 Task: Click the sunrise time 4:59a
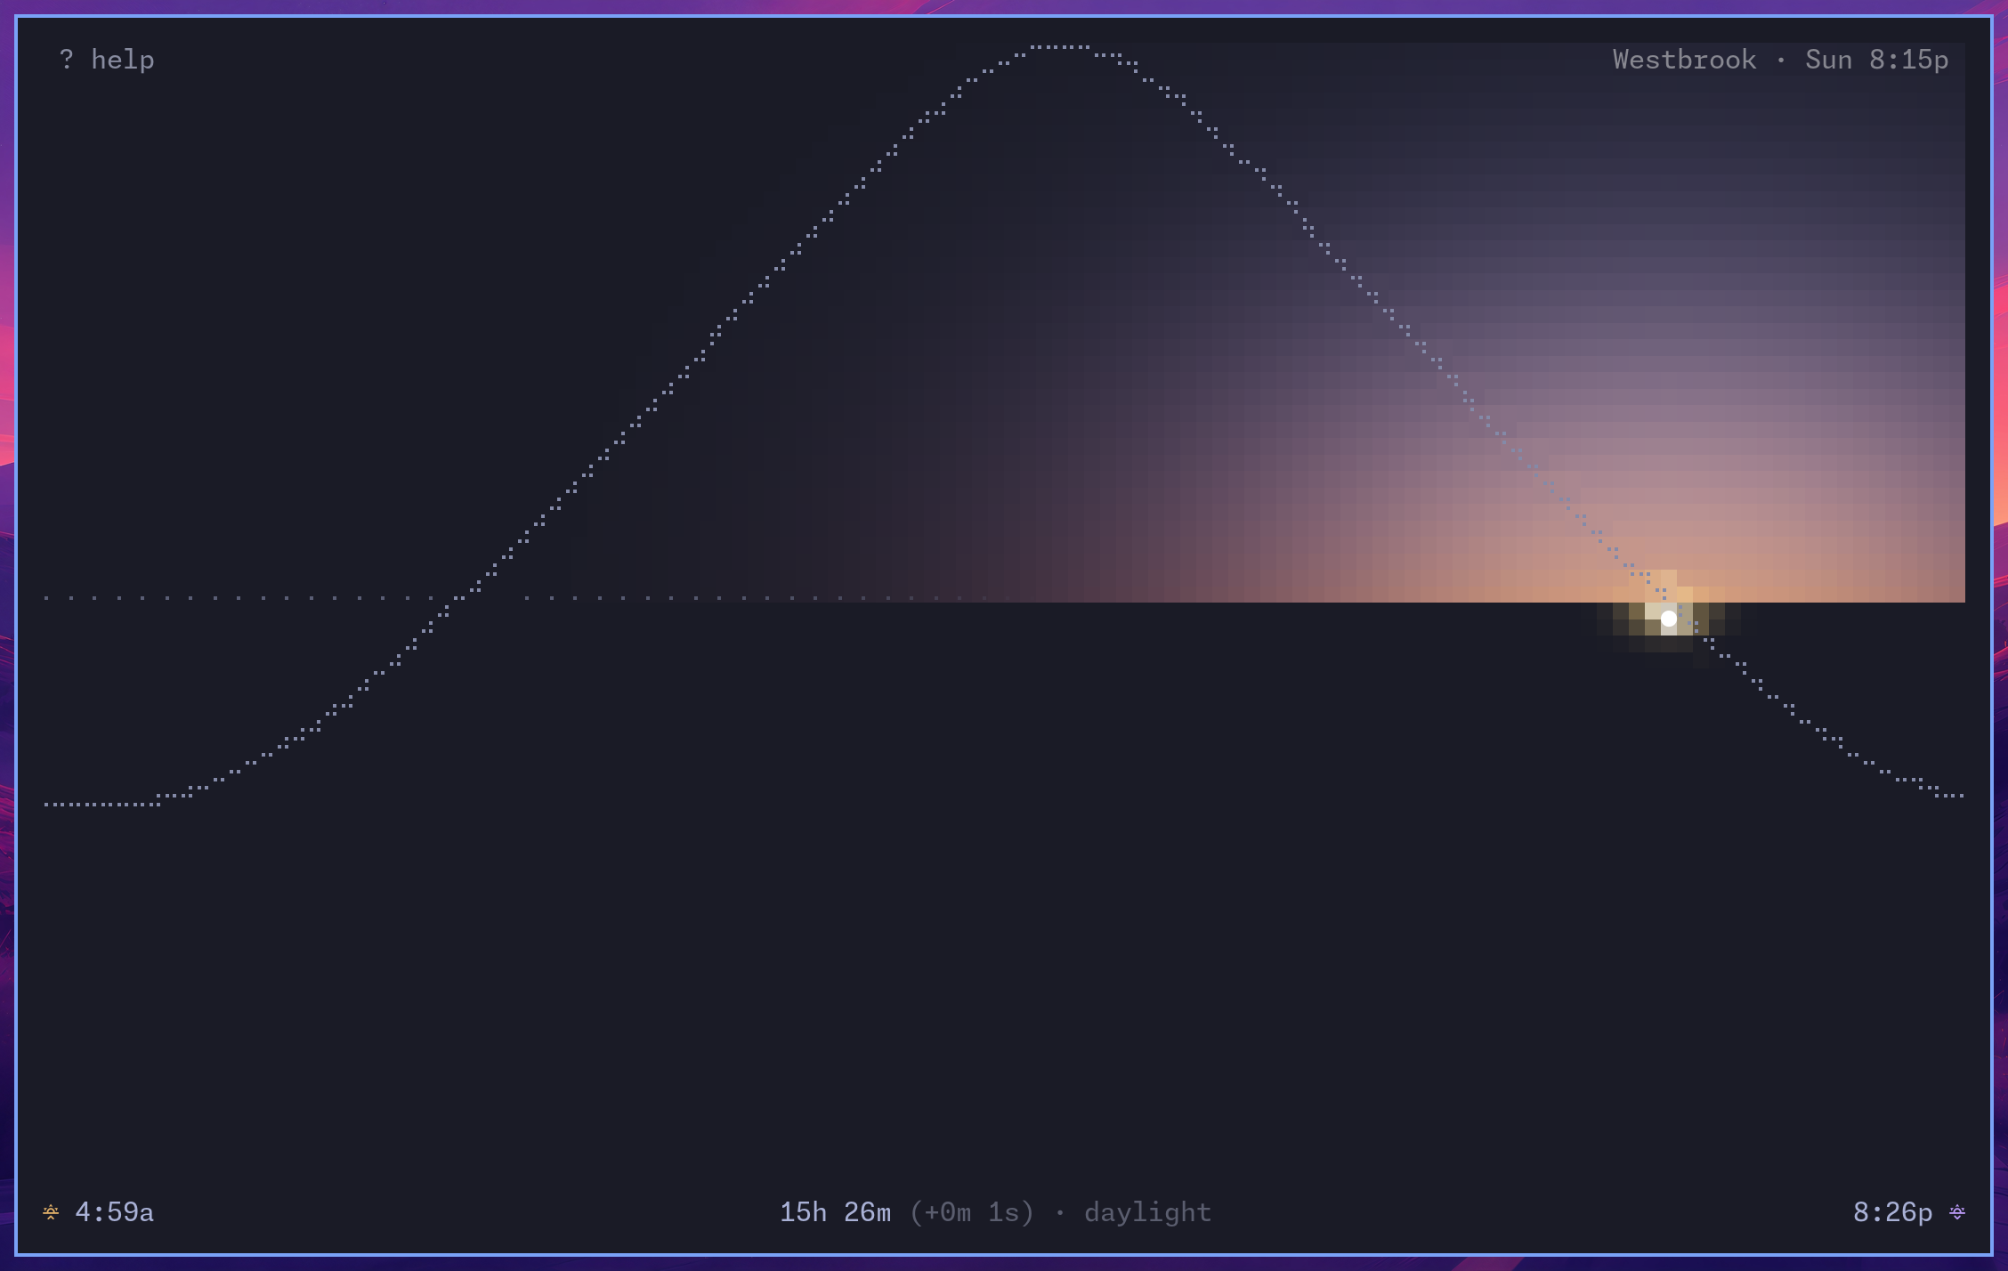point(114,1212)
